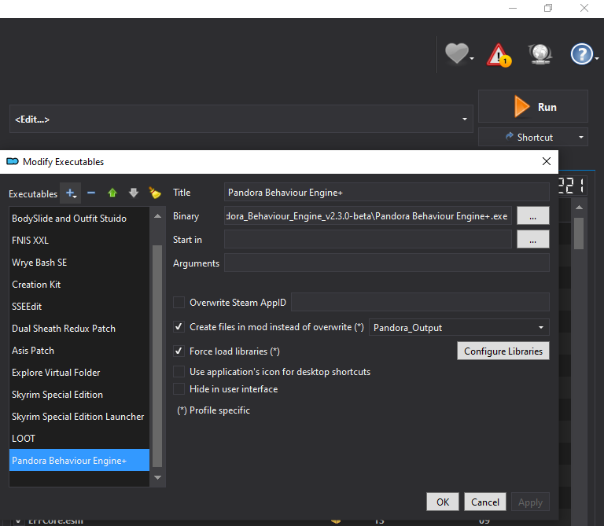Click the update globe icon

click(x=540, y=54)
